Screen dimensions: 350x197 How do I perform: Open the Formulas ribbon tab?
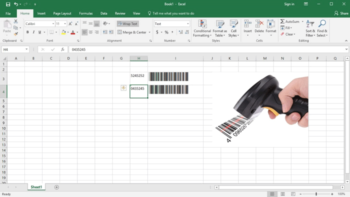(x=85, y=13)
